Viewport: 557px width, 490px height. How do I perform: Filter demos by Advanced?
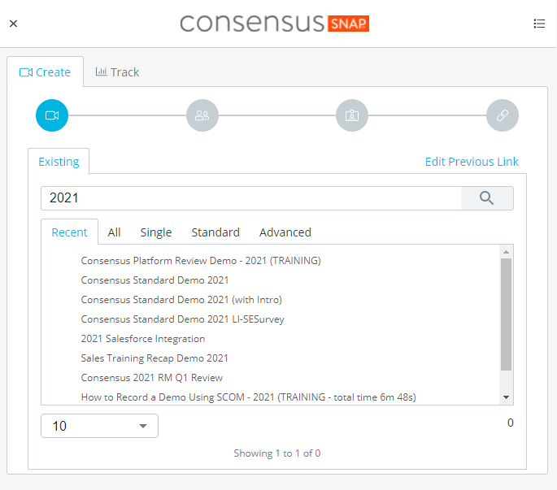click(285, 232)
